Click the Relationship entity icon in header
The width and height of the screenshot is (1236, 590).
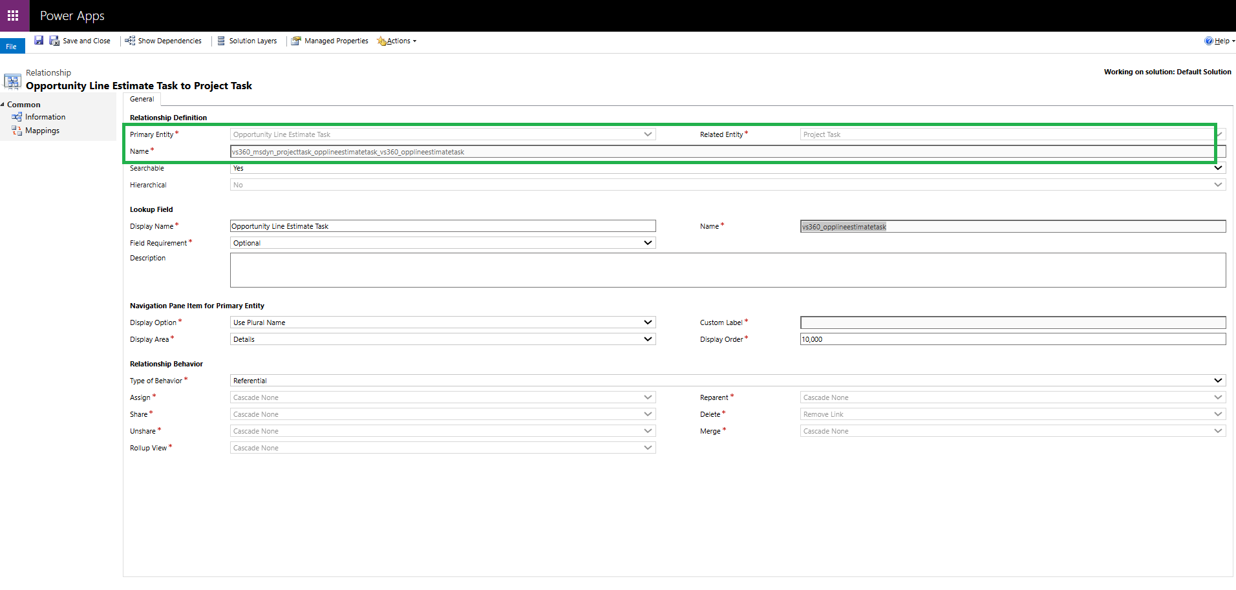[12, 81]
